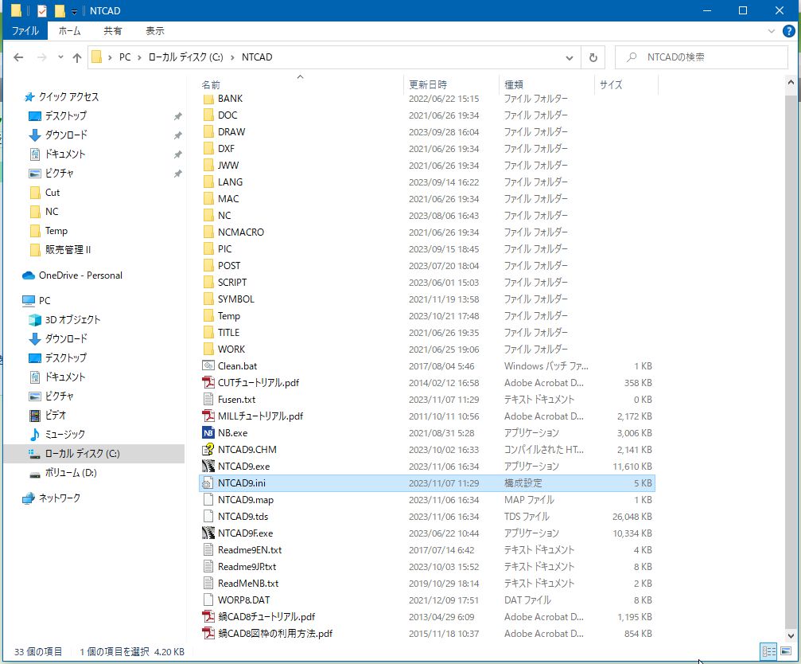Sort by 種類 column header
Viewport: 801px width, 664px height.
513,85
